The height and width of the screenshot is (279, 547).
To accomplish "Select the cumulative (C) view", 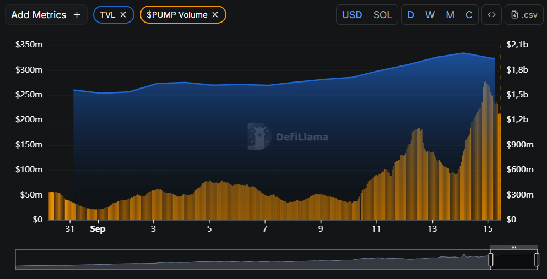I will point(469,15).
